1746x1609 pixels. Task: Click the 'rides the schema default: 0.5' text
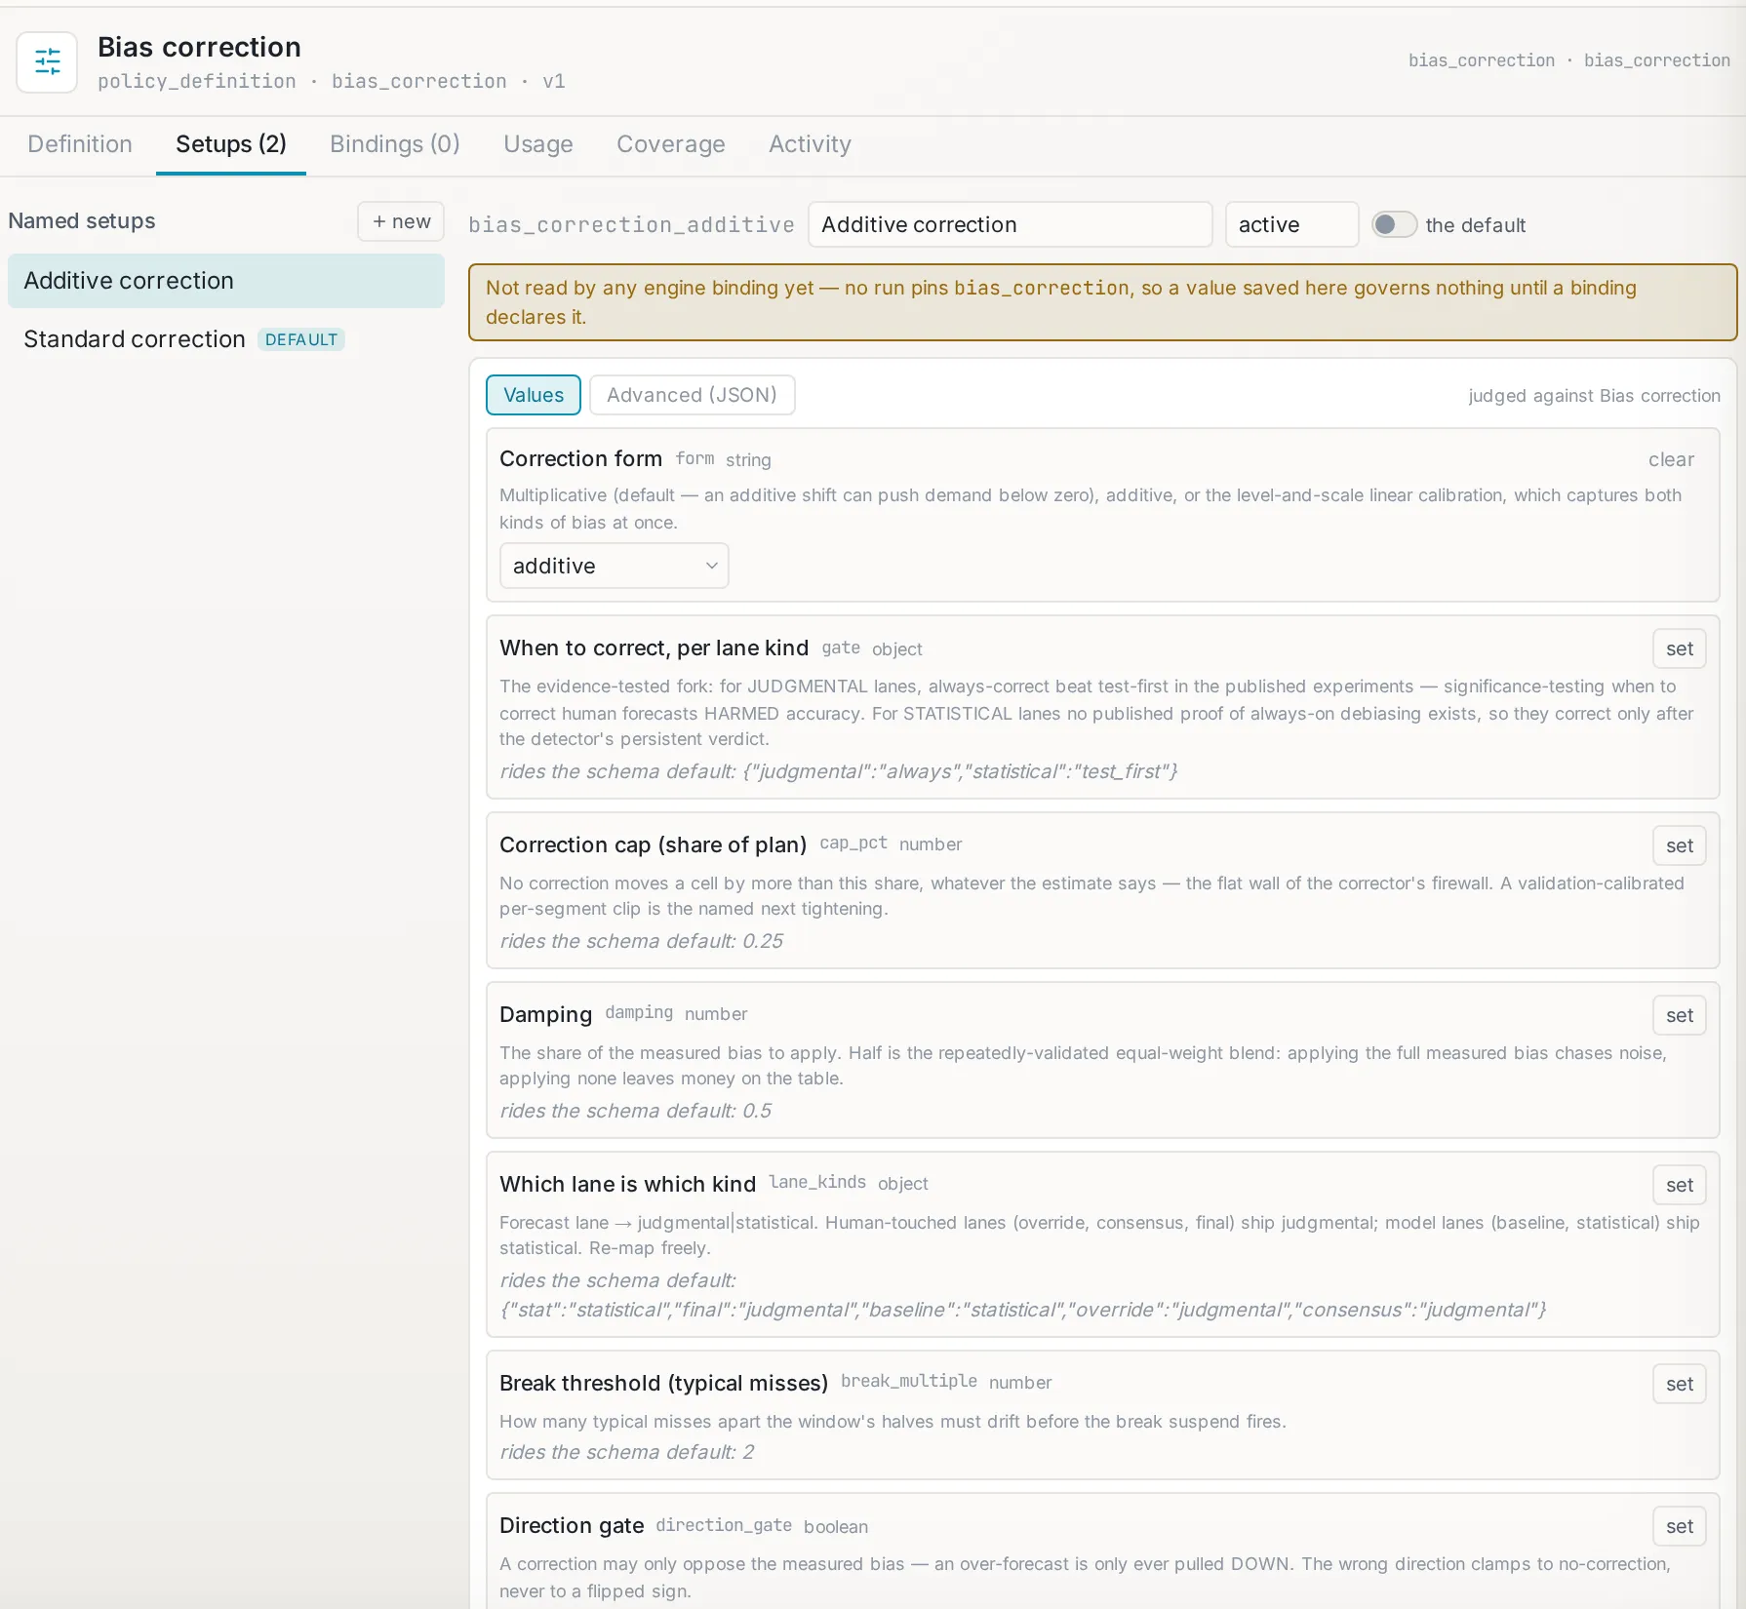click(635, 1111)
